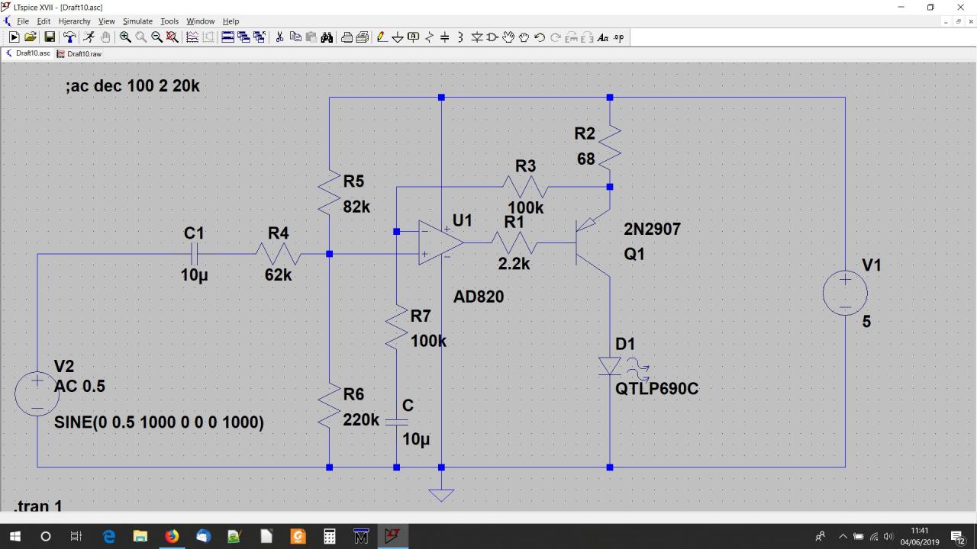977x549 pixels.
Task: Click the Copy tool icon
Action: [295, 37]
